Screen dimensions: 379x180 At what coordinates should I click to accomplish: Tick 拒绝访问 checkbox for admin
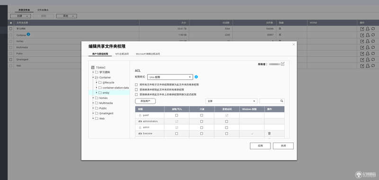tap(226, 127)
